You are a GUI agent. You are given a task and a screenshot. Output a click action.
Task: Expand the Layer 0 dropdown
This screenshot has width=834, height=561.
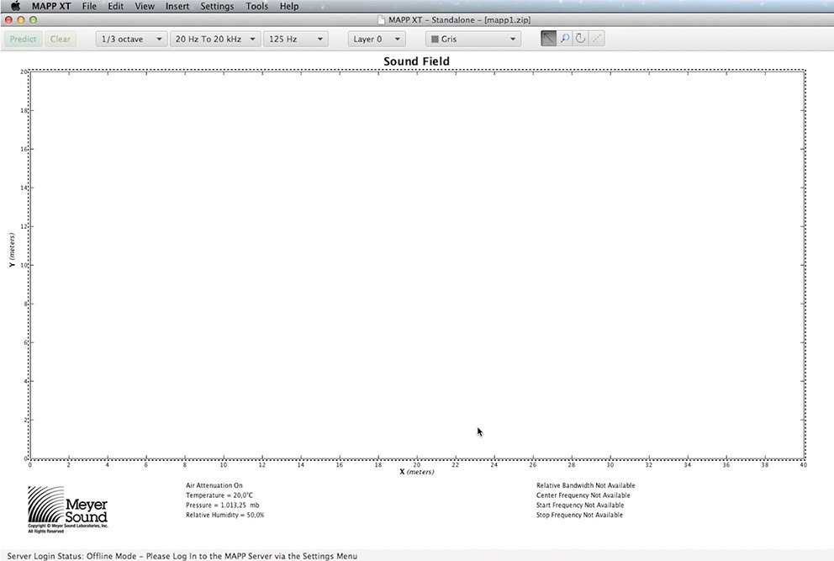377,39
